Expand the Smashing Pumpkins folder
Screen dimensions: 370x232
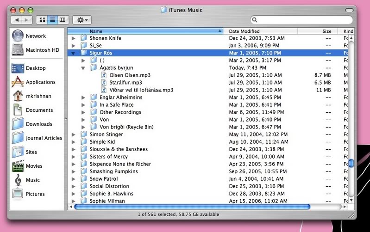point(73,171)
